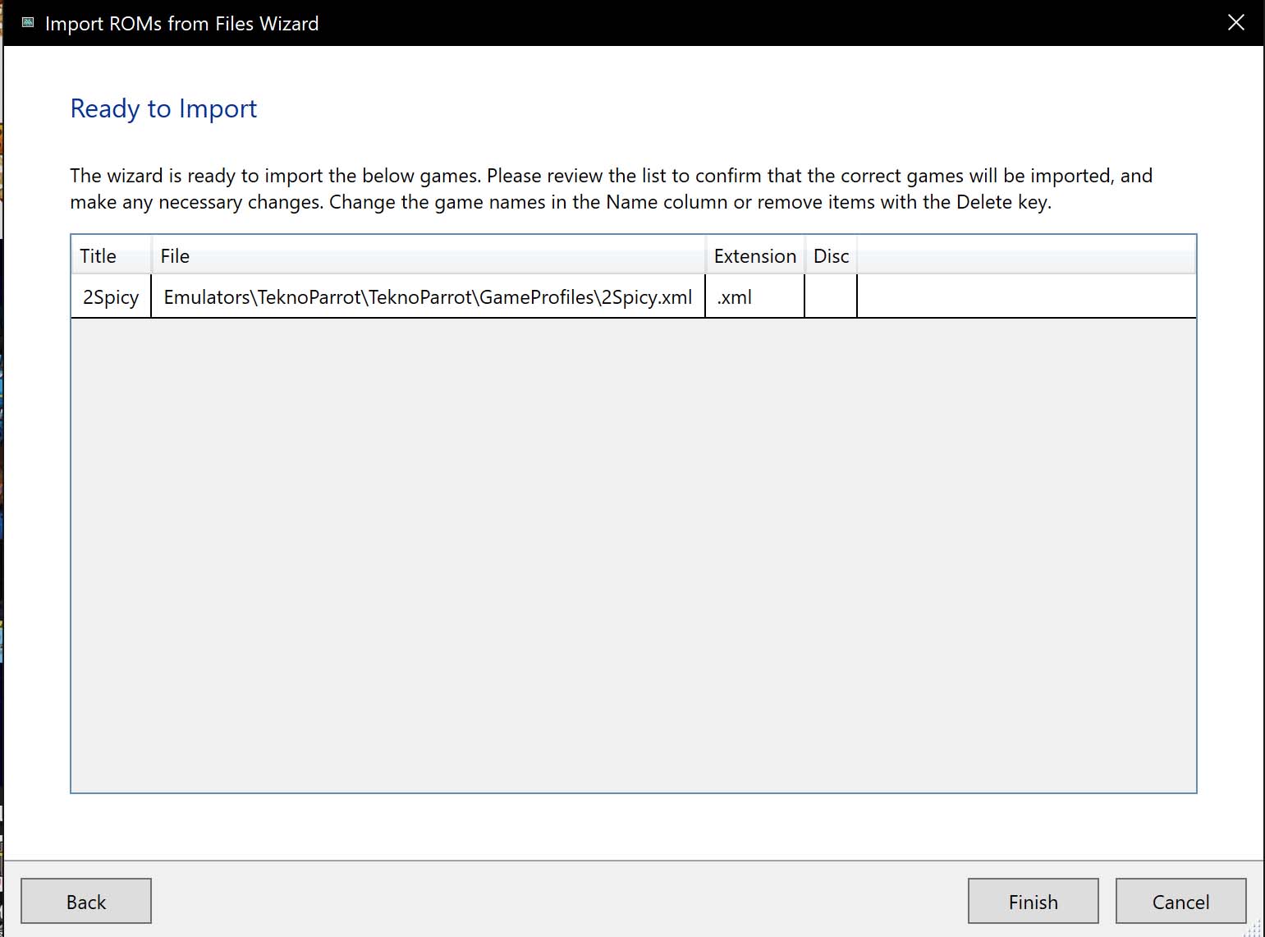
Task: Select the 2Spicy title cell
Action: 111,297
